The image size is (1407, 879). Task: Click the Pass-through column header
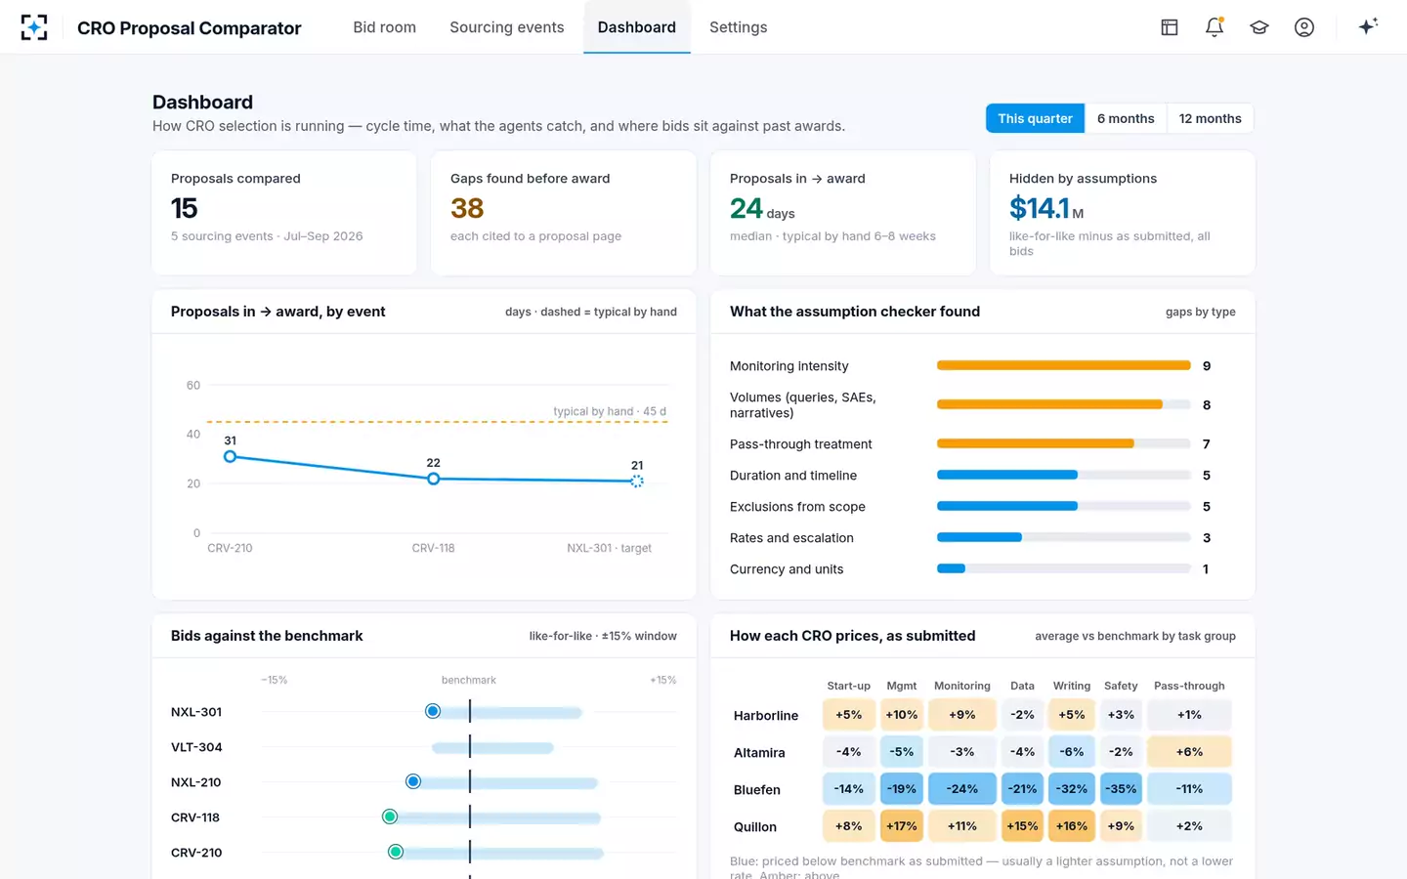pyautogui.click(x=1189, y=686)
